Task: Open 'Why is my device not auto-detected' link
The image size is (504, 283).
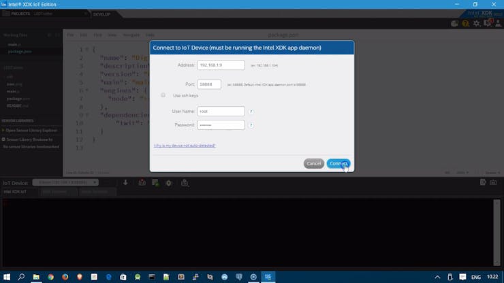Action: (185, 146)
